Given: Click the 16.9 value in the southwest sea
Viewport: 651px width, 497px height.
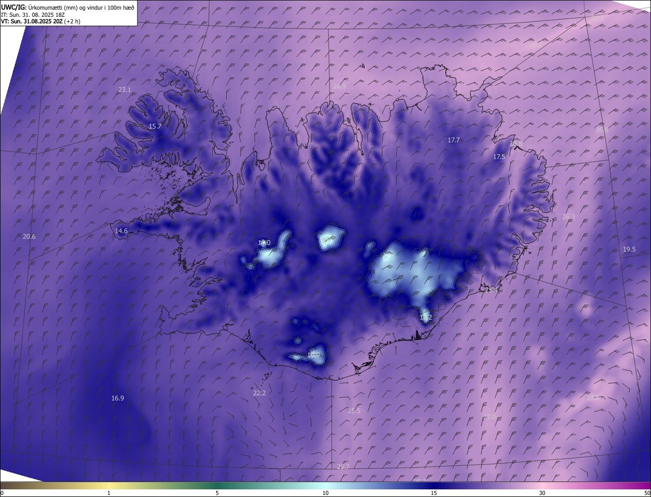Looking at the screenshot, I should [x=117, y=398].
